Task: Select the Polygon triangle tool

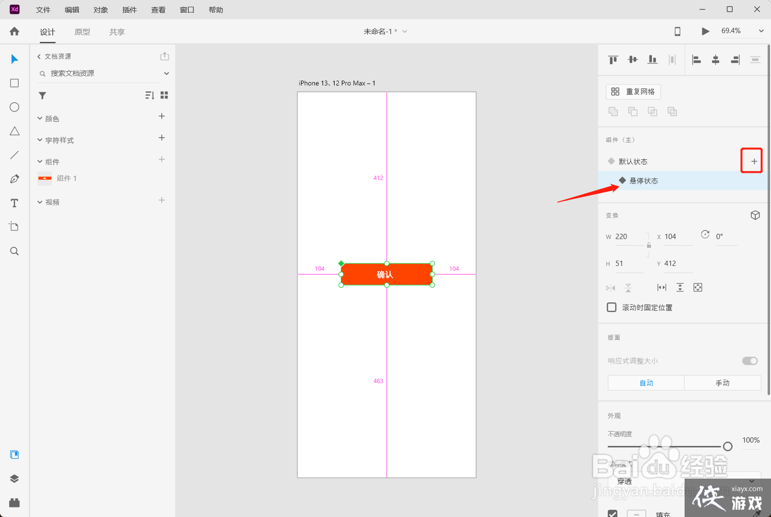Action: click(x=14, y=131)
